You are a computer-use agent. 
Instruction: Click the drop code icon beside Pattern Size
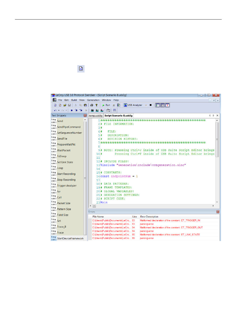pos(54,209)
